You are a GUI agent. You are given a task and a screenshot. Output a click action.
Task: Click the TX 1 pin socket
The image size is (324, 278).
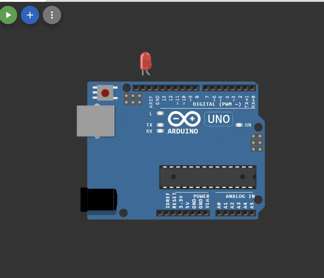coord(246,88)
